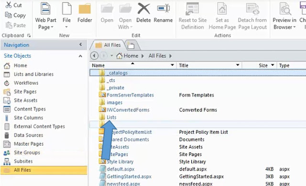Go back using the navigation back arrow

tap(94, 56)
